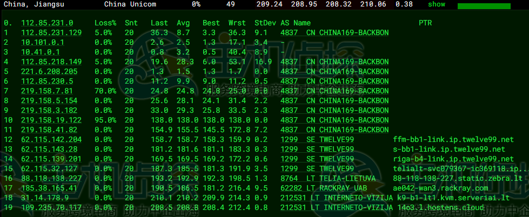Viewport: 529px width, 217px height.
Task: Open IP link 219.158.41.82
Action: [49, 130]
